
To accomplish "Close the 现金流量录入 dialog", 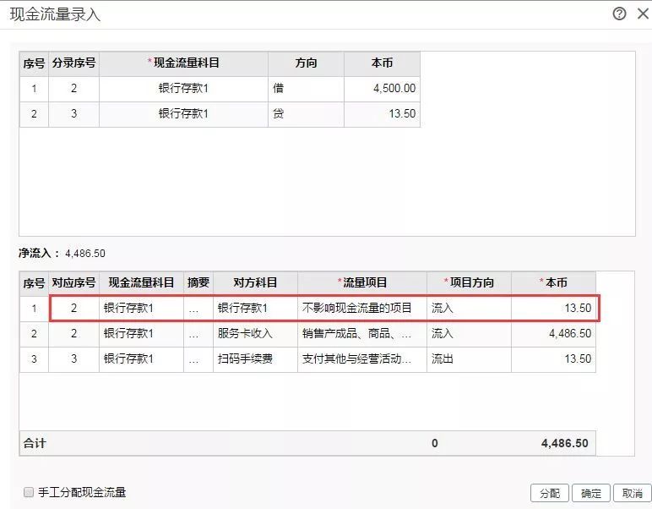I will pyautogui.click(x=640, y=14).
